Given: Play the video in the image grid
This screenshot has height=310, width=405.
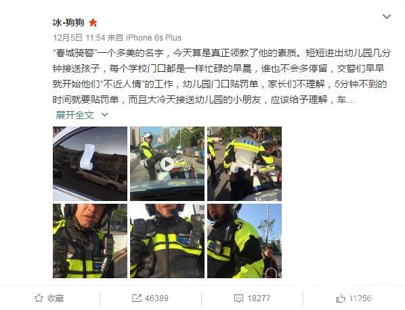Looking at the screenshot, I should pyautogui.click(x=167, y=164).
